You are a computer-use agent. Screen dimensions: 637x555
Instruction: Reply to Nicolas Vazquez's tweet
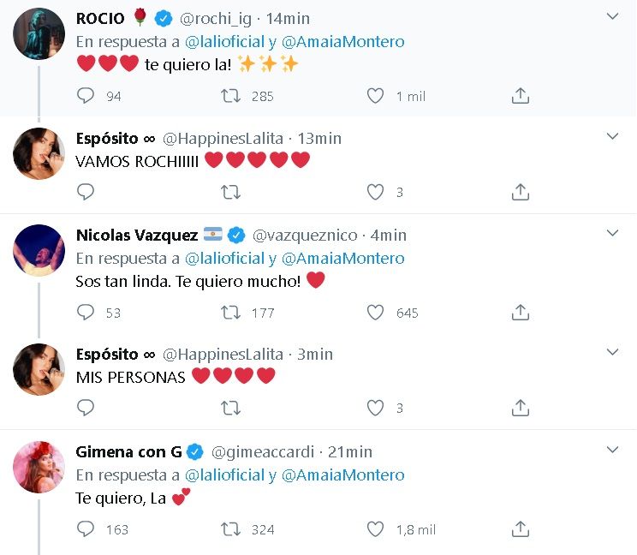(x=85, y=313)
